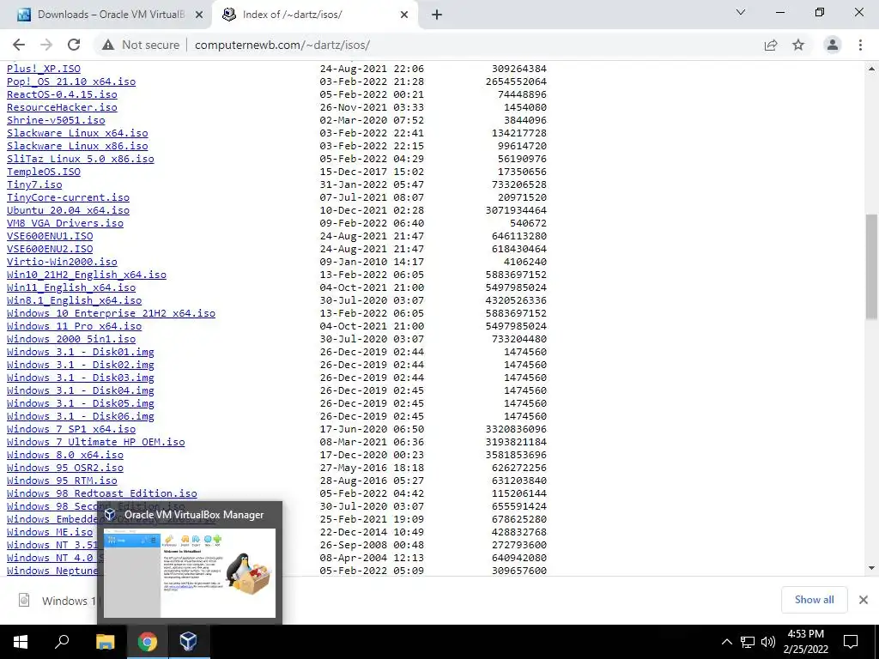Download Windows_3.1_-_Disk01.img
Image resolution: width=879 pixels, height=659 pixels.
pos(80,352)
